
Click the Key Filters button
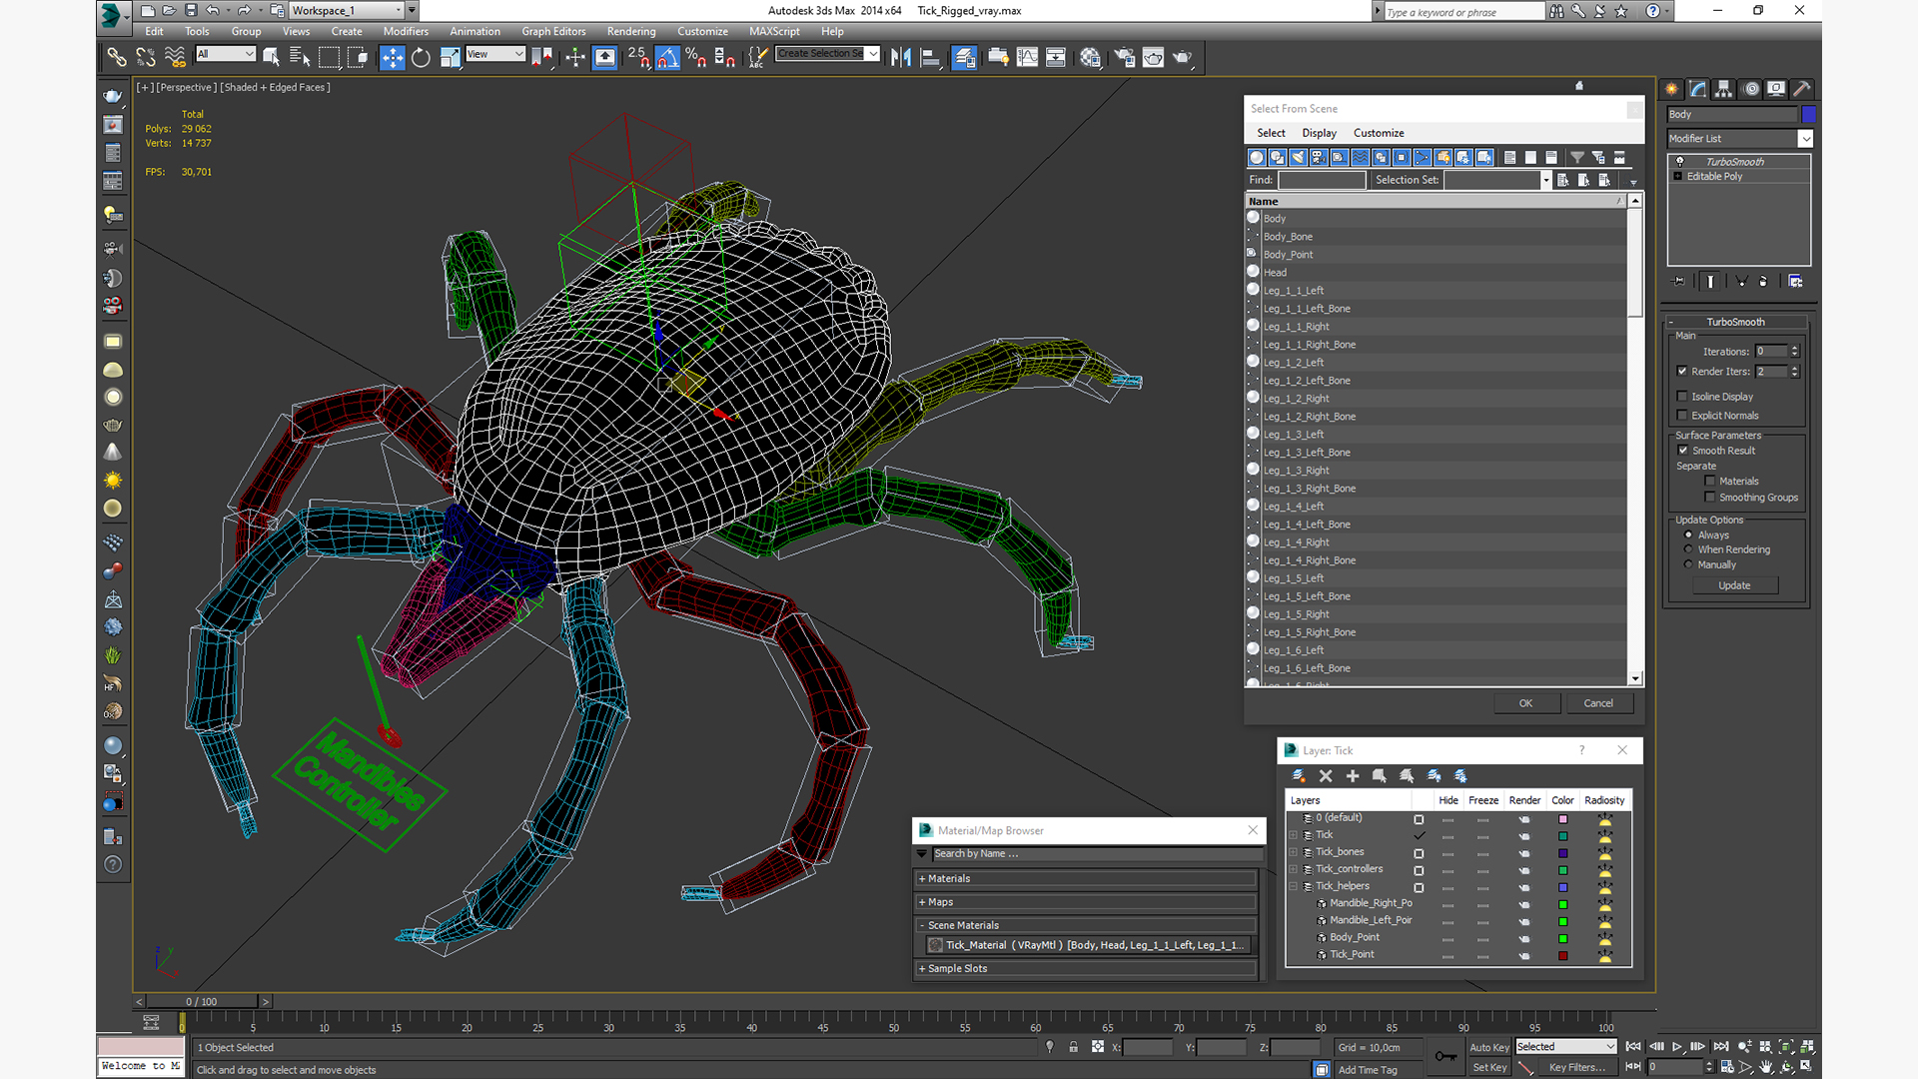[1577, 1067]
